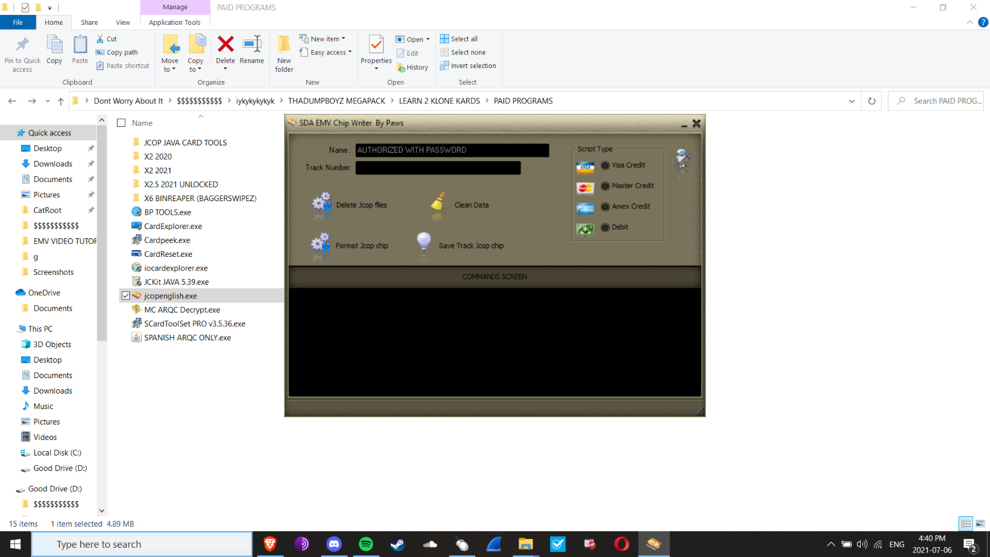Screen dimensions: 990x557
Task: Go up one folder level
Action: (61, 101)
